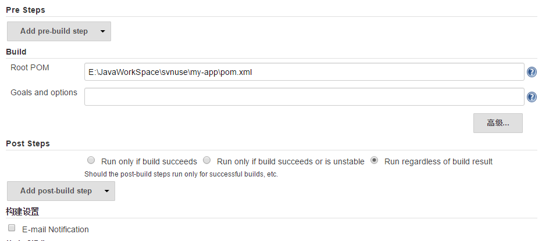Image resolution: width=542 pixels, height=241 pixels.
Task: Open dropdown arrow on Add post-build step
Action: [x=107, y=191]
